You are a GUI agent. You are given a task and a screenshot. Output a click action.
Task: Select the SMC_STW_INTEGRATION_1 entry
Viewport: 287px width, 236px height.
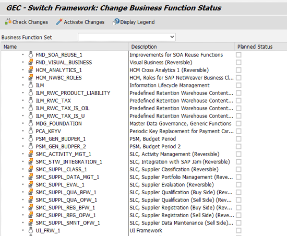coord(69,162)
